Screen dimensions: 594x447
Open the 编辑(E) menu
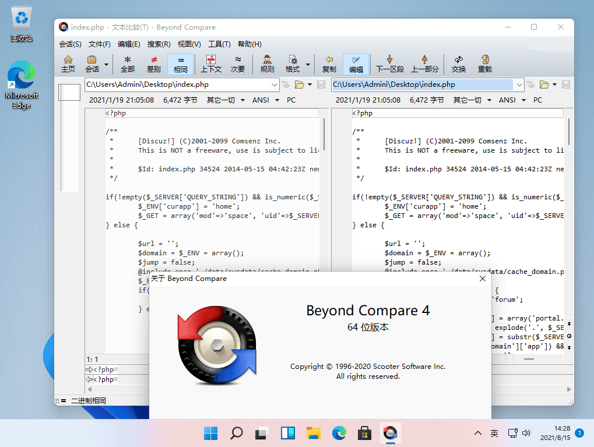pos(129,44)
